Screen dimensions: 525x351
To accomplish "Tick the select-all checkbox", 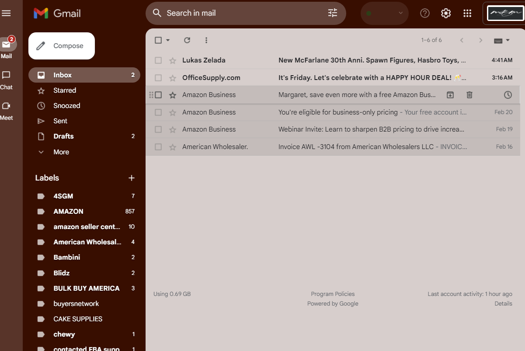I will click(158, 40).
